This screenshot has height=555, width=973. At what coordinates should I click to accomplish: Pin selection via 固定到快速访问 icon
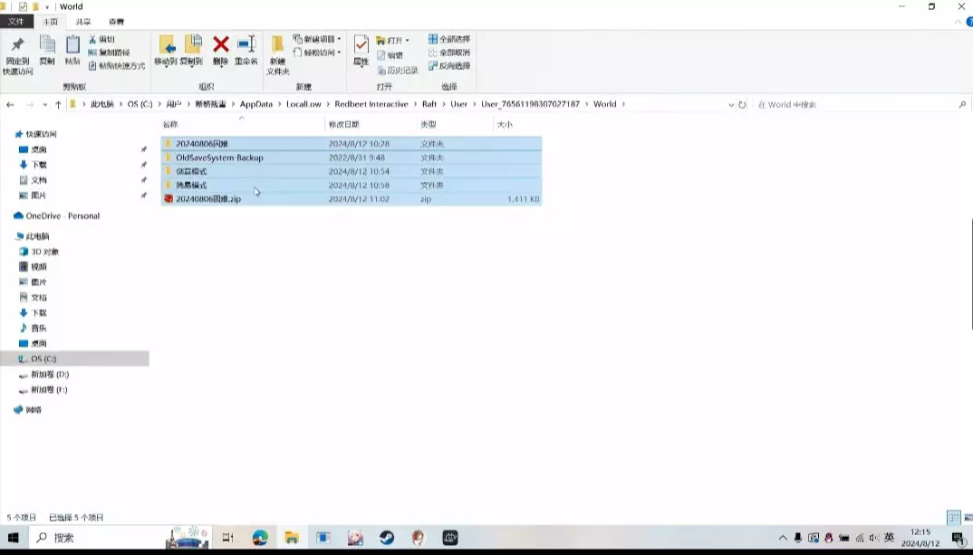(17, 54)
